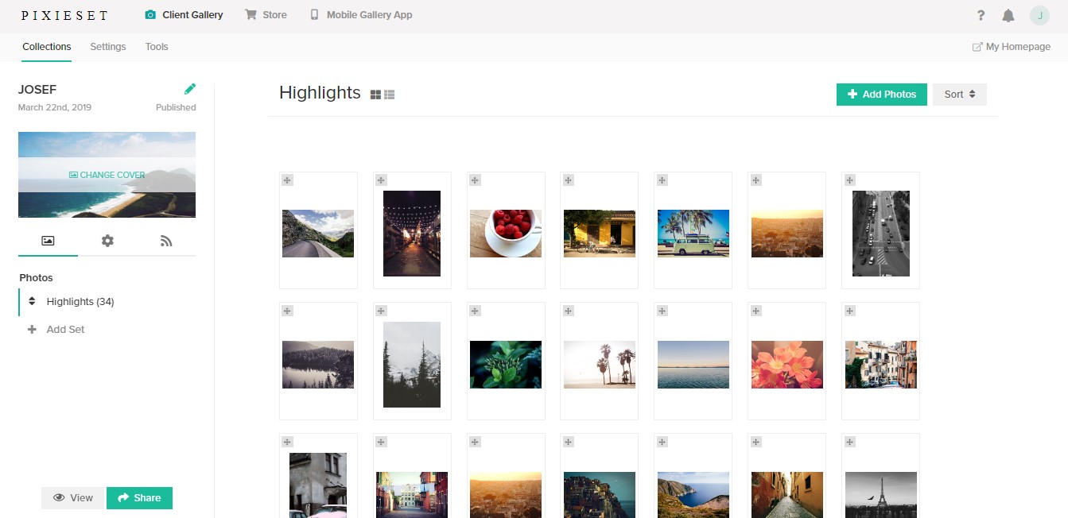This screenshot has width=1068, height=518.
Task: Click Add Set in the sidebar
Action: point(64,329)
